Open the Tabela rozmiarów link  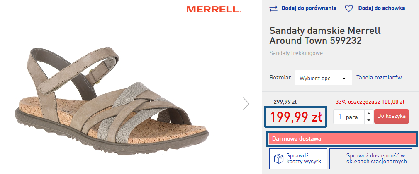[379, 77]
